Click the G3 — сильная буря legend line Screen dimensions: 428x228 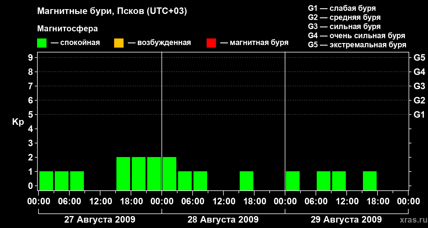pyautogui.click(x=344, y=27)
